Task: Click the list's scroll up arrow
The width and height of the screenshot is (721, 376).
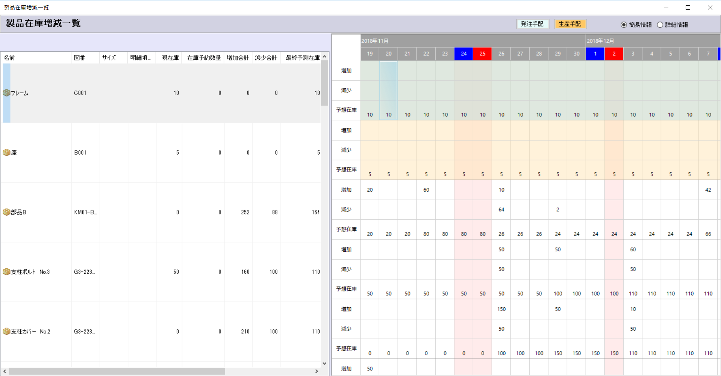Action: tap(325, 57)
